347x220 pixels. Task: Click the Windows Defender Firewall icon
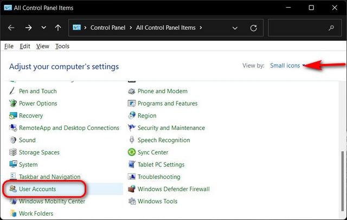point(132,189)
